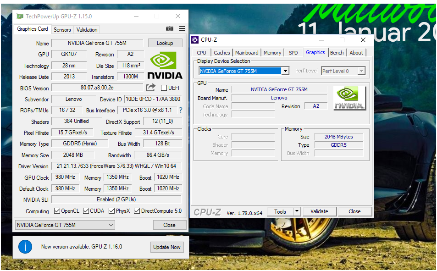The image size is (437, 271).
Task: Click the Update Now button
Action: pyautogui.click(x=167, y=247)
